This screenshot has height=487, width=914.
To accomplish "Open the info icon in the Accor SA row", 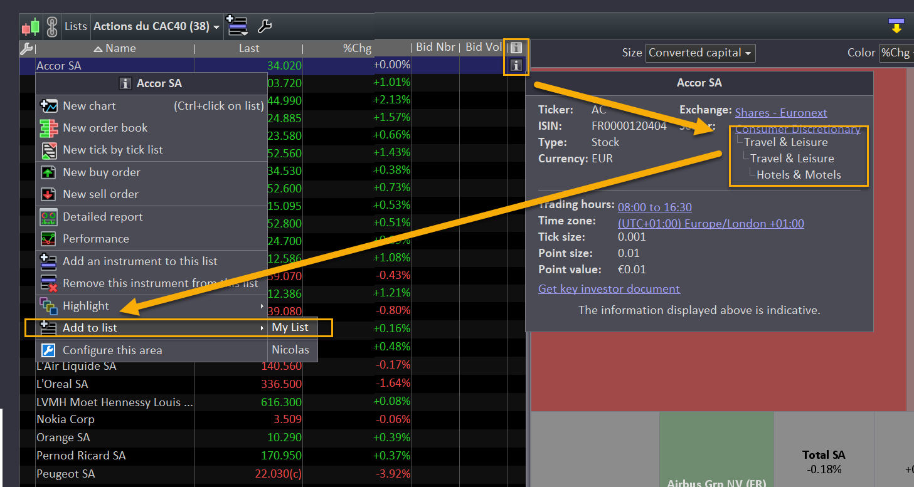I will click(x=516, y=65).
